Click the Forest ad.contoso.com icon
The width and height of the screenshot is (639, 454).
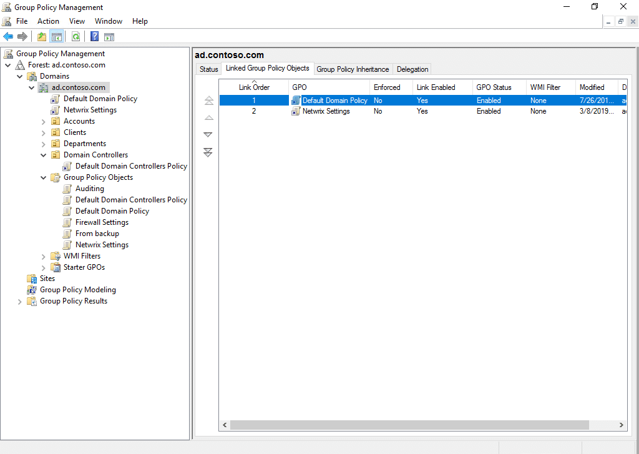(20, 65)
